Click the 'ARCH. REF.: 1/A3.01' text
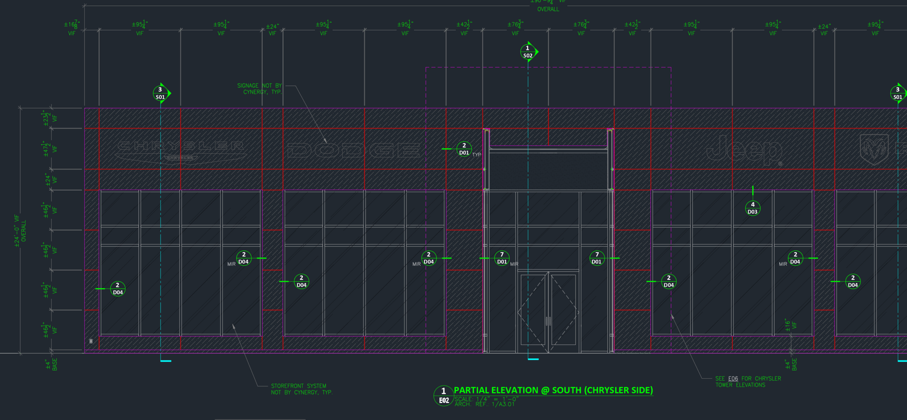Image resolution: width=907 pixels, height=420 pixels. pos(485,404)
